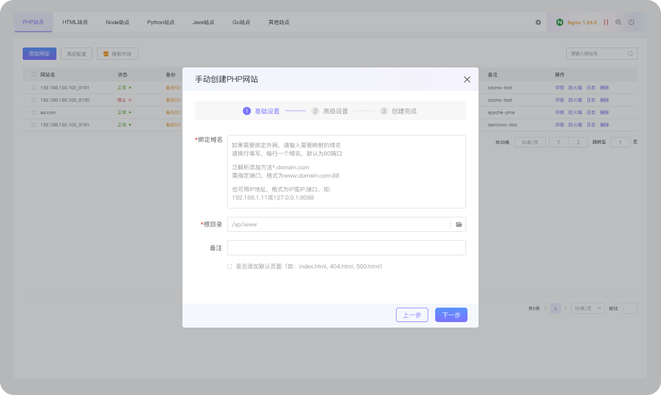Viewport: 661px width, 395px height.
Task: Go to next page in upper pagination
Action: [x=578, y=142]
